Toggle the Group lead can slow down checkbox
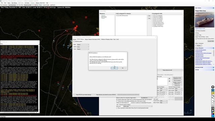 (196, 39)
